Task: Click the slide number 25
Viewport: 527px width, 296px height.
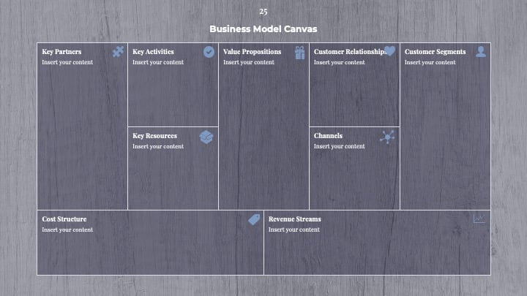Action: click(263, 12)
